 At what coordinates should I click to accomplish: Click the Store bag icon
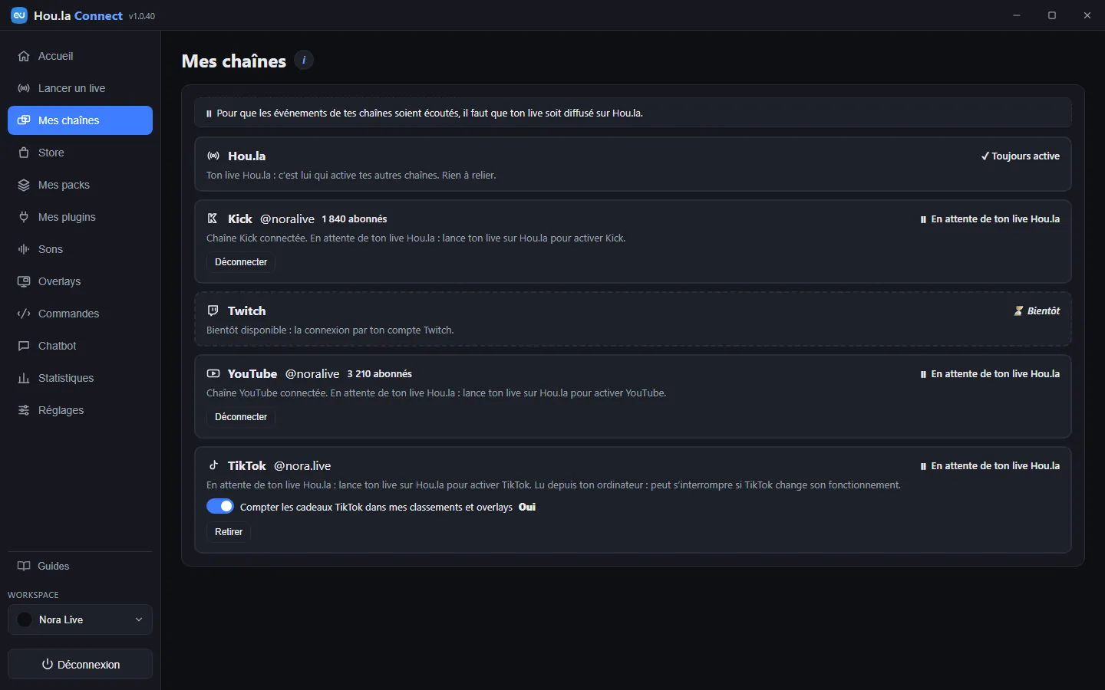pos(24,153)
